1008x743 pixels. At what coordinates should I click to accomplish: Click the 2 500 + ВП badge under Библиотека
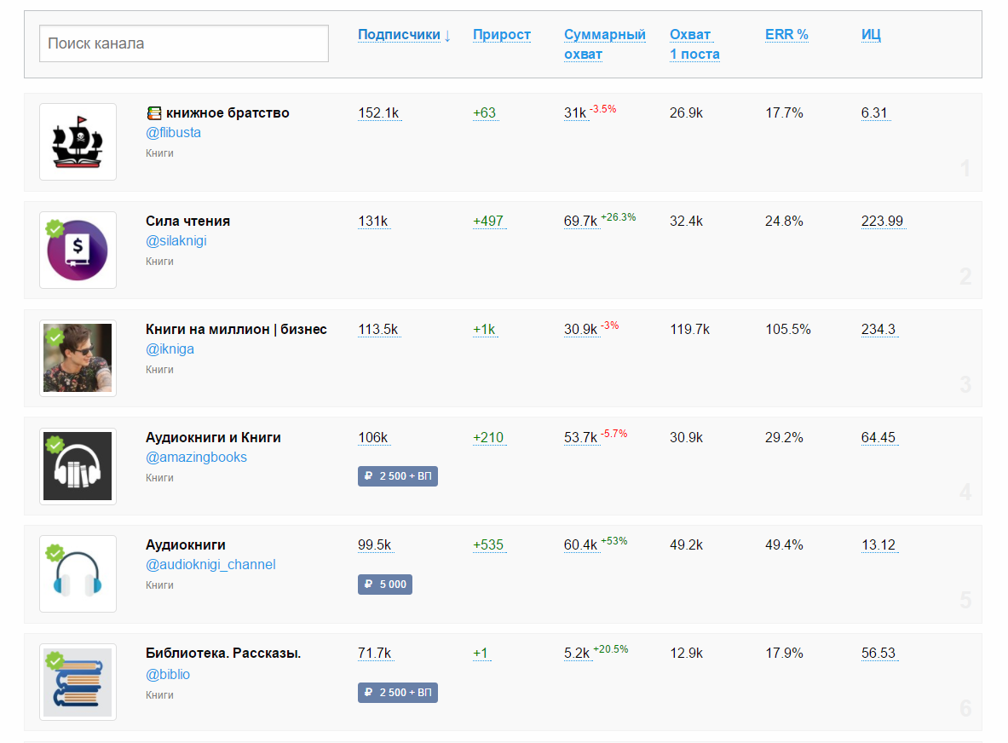(x=397, y=693)
